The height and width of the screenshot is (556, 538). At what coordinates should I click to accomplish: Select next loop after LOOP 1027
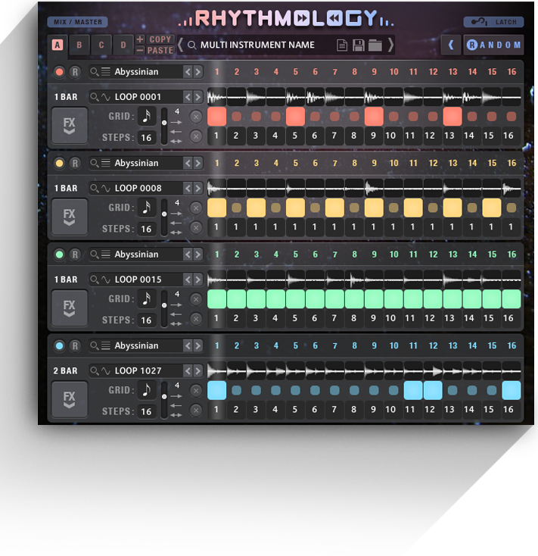point(198,370)
